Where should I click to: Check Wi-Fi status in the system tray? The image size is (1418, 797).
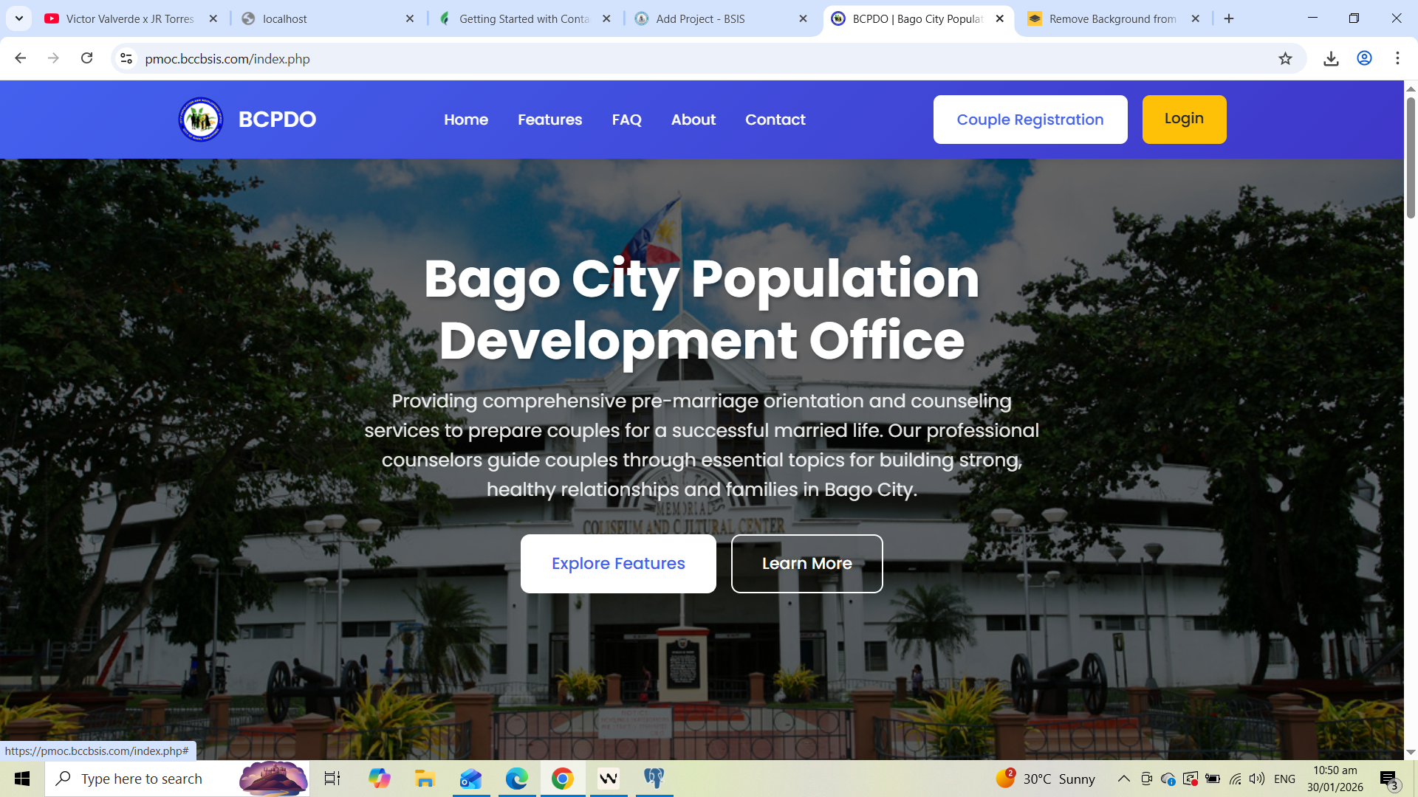click(1236, 779)
